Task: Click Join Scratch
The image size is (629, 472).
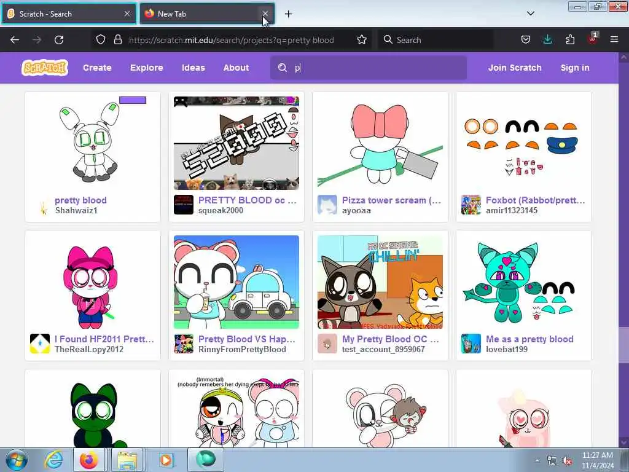Action: tap(515, 68)
